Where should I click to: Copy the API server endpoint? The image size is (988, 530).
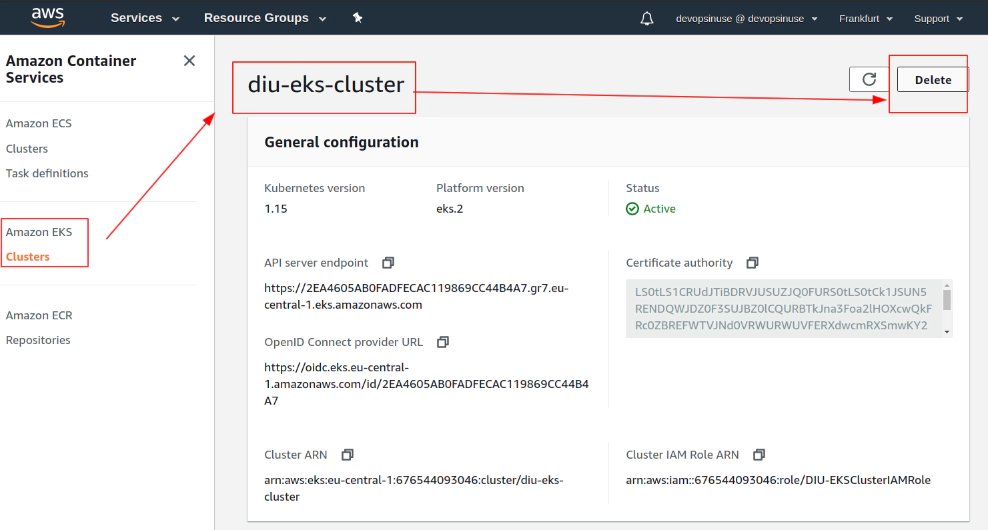coord(388,263)
